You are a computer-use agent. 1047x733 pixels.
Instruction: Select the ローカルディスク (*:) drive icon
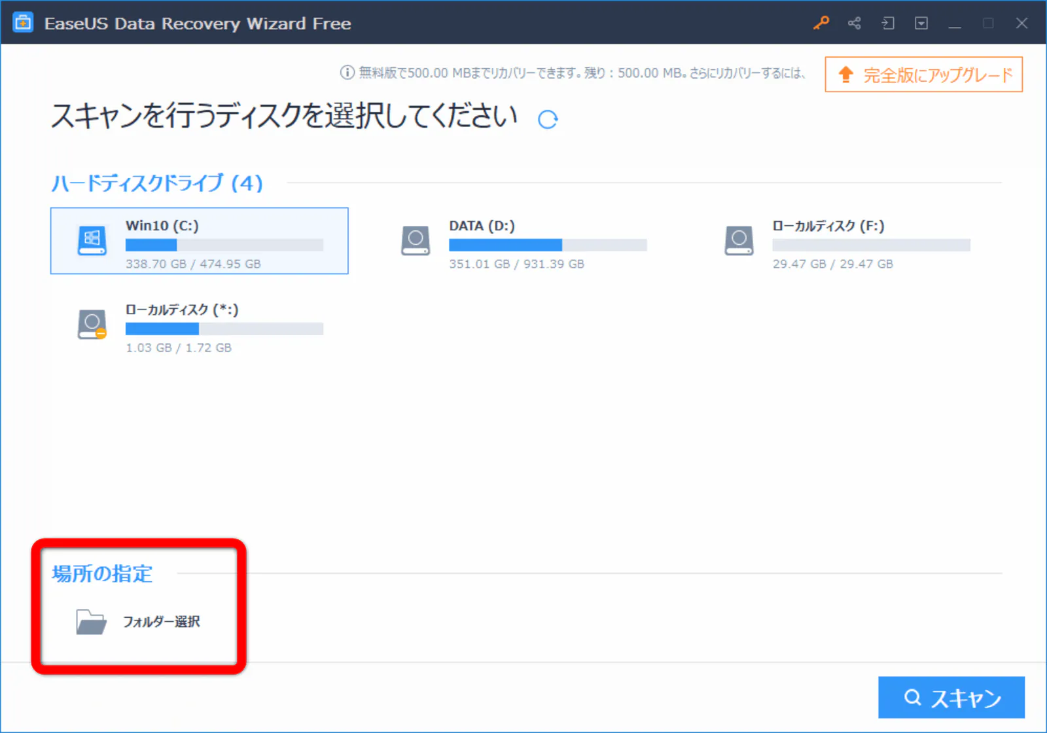(92, 324)
